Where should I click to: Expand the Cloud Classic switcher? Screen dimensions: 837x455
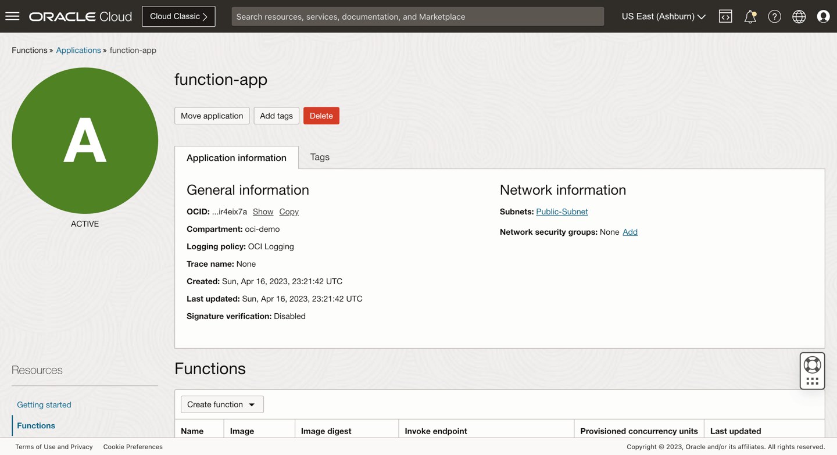tap(178, 16)
